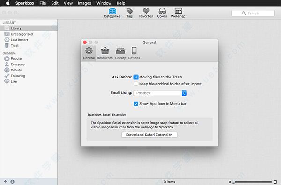Open the Window menu
Screen dimensions: 281x185
pyautogui.click(x=104, y=3)
